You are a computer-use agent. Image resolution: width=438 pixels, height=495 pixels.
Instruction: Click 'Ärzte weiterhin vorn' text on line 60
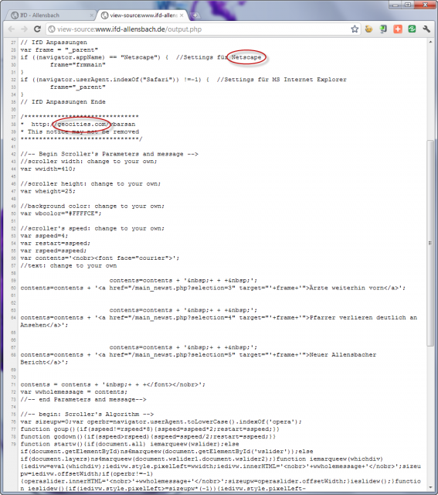(x=347, y=288)
